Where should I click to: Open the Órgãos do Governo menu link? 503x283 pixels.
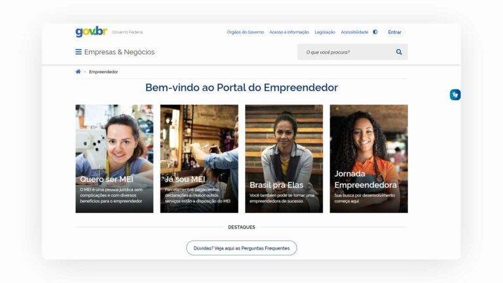(246, 32)
